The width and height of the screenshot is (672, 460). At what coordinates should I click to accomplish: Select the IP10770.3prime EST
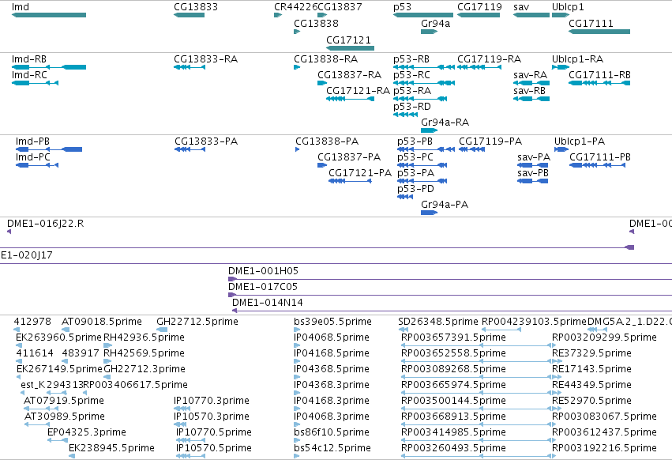pyautogui.click(x=182, y=409)
